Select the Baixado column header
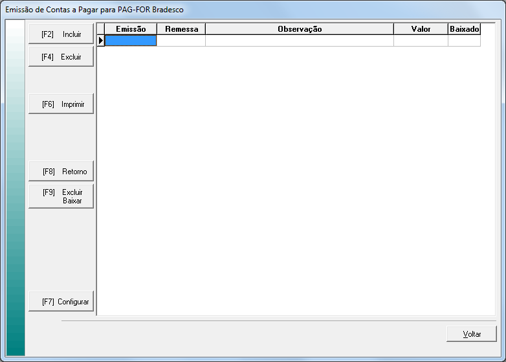Screen dimensions: 506x362 464,29
